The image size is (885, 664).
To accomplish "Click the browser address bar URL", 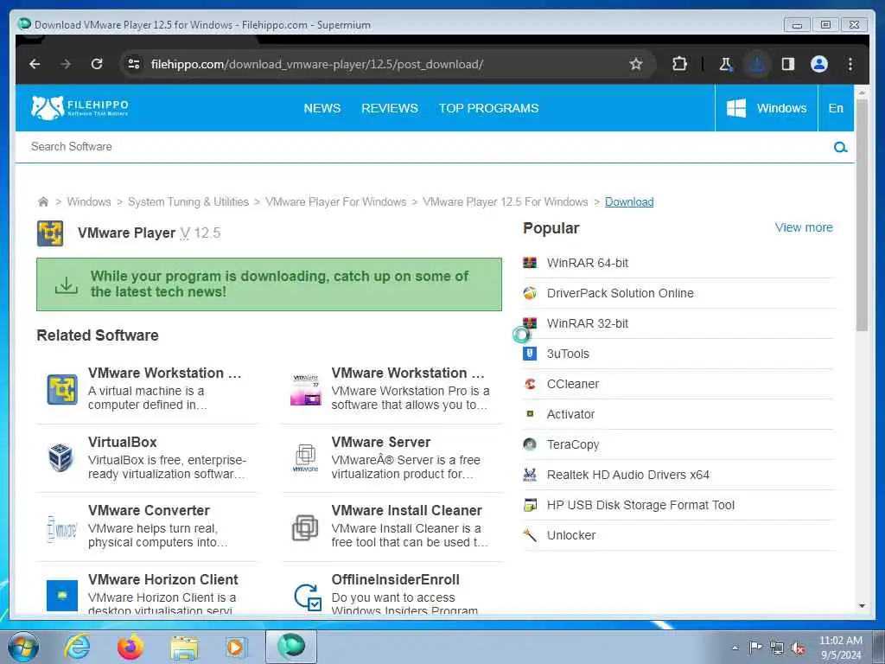I will pyautogui.click(x=316, y=64).
